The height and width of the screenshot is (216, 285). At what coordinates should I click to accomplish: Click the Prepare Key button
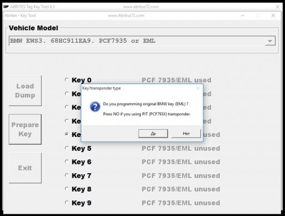pos(25,129)
